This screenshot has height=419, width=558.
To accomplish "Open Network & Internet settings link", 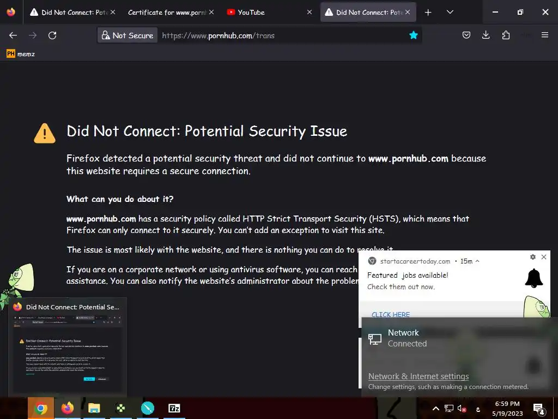I will click(x=418, y=376).
